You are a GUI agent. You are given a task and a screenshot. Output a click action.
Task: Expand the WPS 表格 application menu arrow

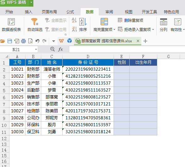tap(31, 2)
